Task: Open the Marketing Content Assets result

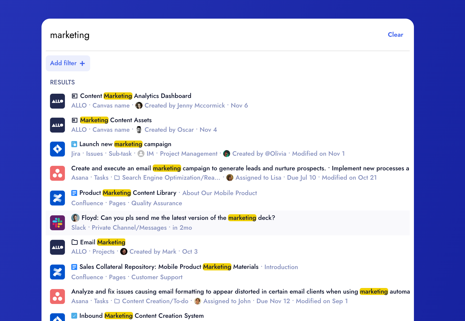Action: tap(116, 120)
